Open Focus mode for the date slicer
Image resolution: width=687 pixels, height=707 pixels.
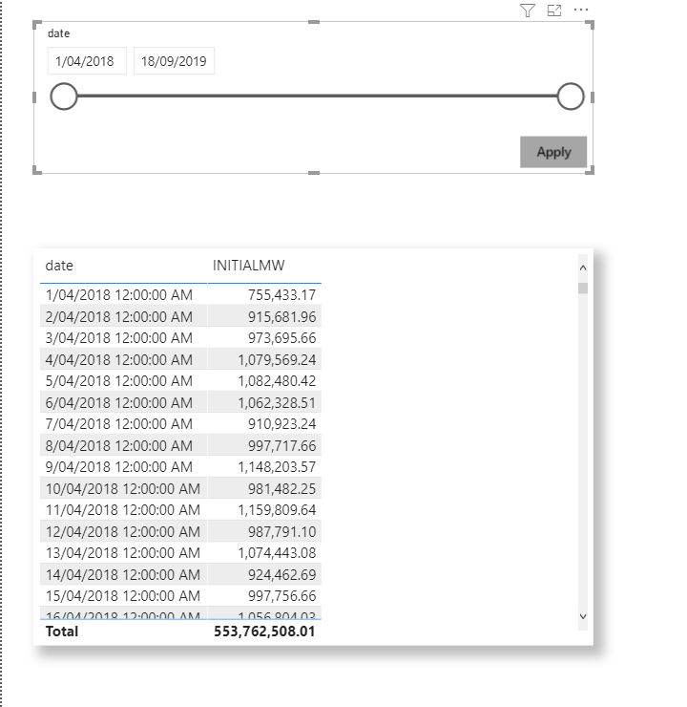pyautogui.click(x=554, y=11)
